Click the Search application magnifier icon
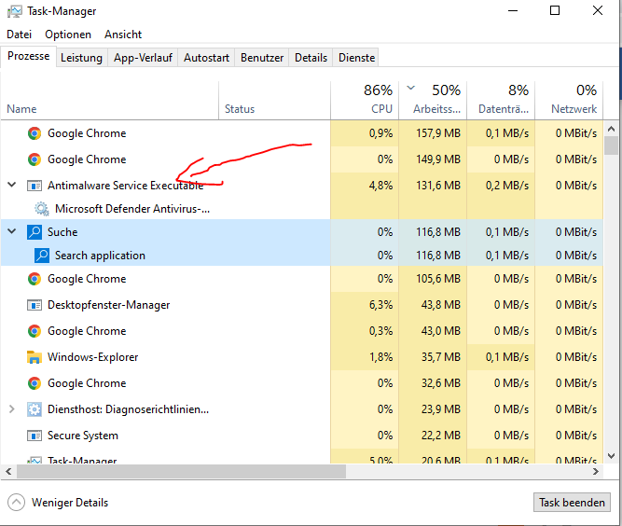This screenshot has height=526, width=622. click(x=42, y=256)
